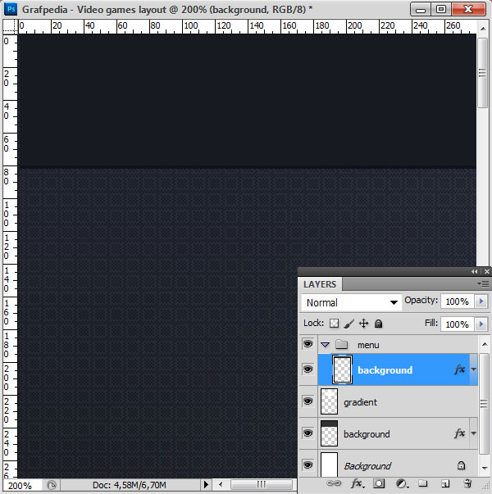
Task: Minimize the document window
Action: 421,9
